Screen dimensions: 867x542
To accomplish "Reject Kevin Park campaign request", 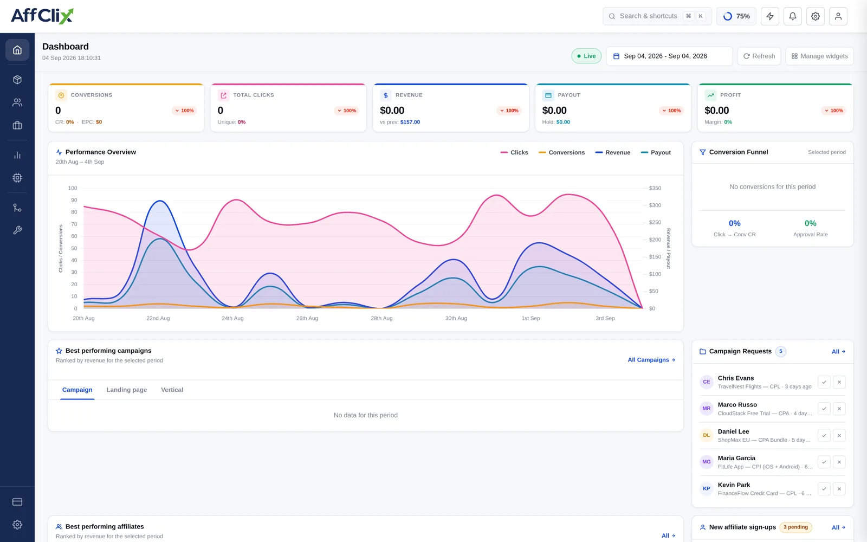I will click(839, 489).
